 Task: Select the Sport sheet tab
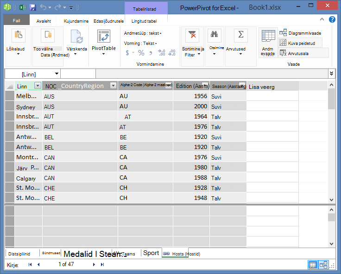click(151, 253)
